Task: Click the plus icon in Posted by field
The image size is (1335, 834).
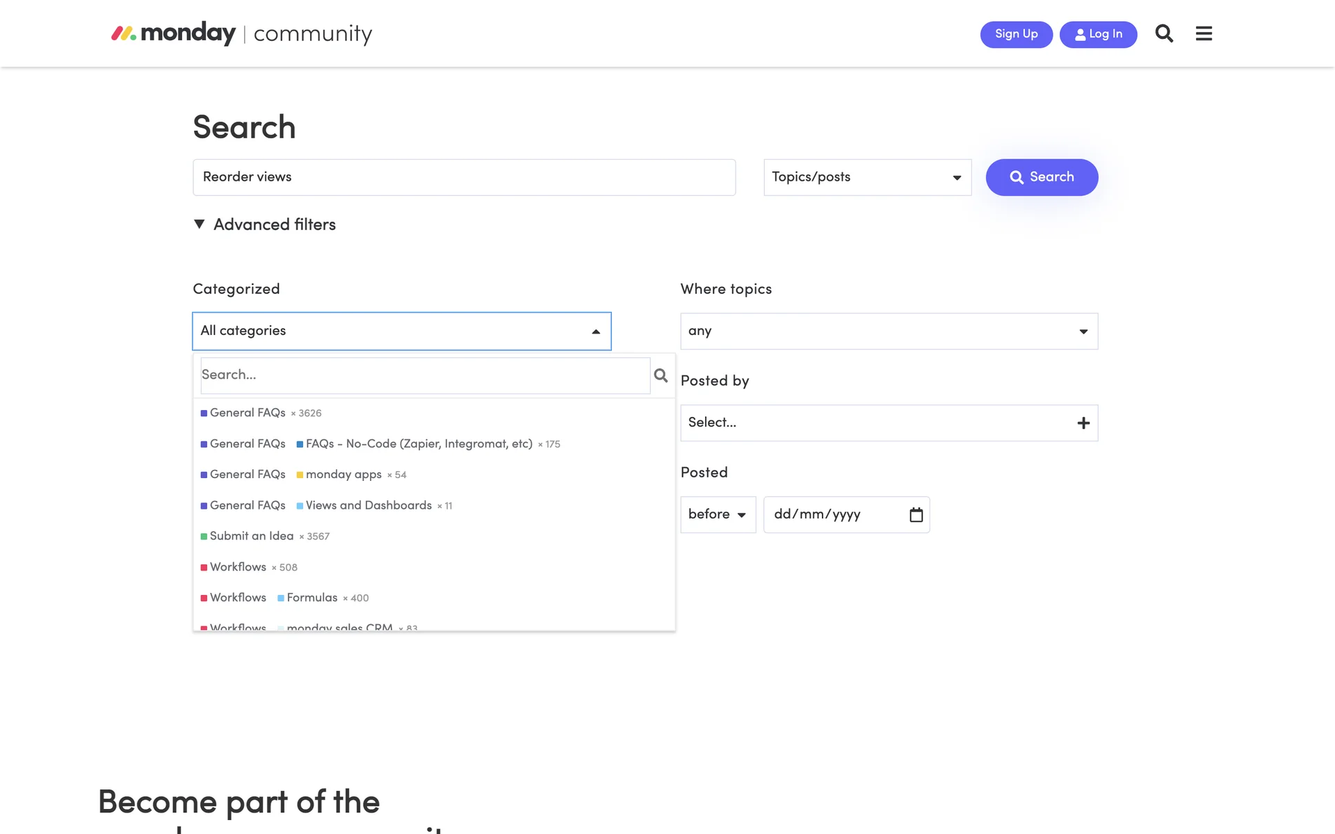Action: (1083, 423)
